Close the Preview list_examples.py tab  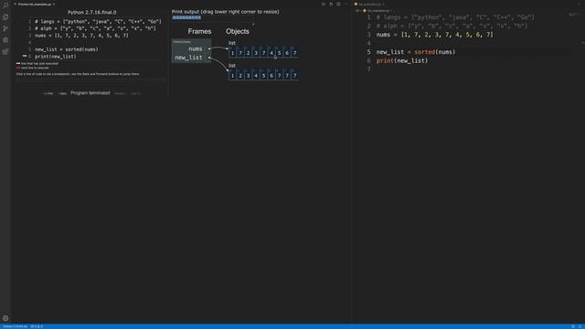[54, 4]
